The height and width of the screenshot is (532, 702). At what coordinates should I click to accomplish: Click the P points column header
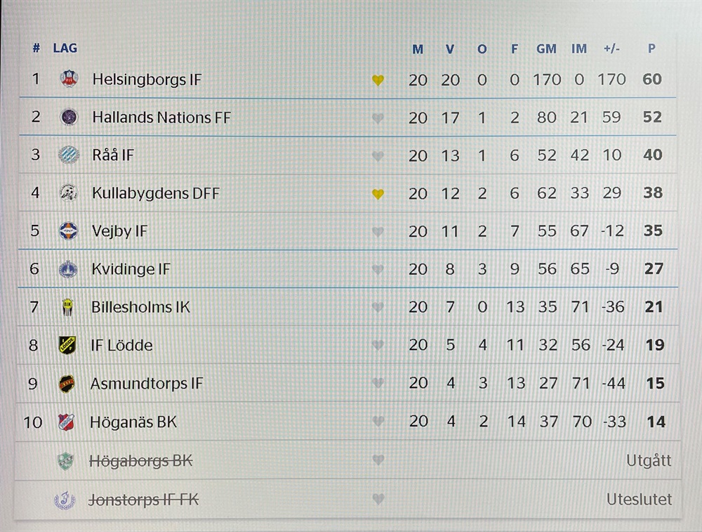click(x=651, y=48)
